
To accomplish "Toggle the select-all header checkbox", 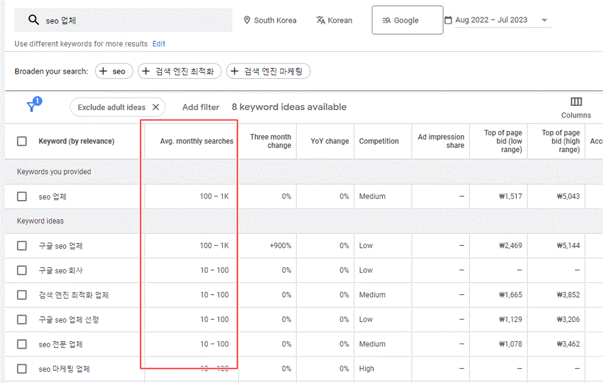I will [22, 141].
